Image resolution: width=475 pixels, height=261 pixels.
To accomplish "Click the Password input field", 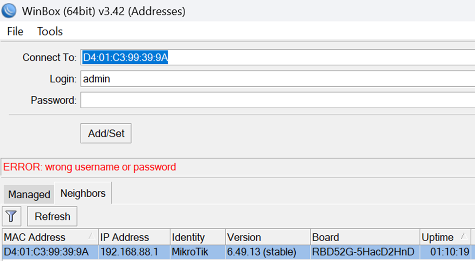I will 278,100.
